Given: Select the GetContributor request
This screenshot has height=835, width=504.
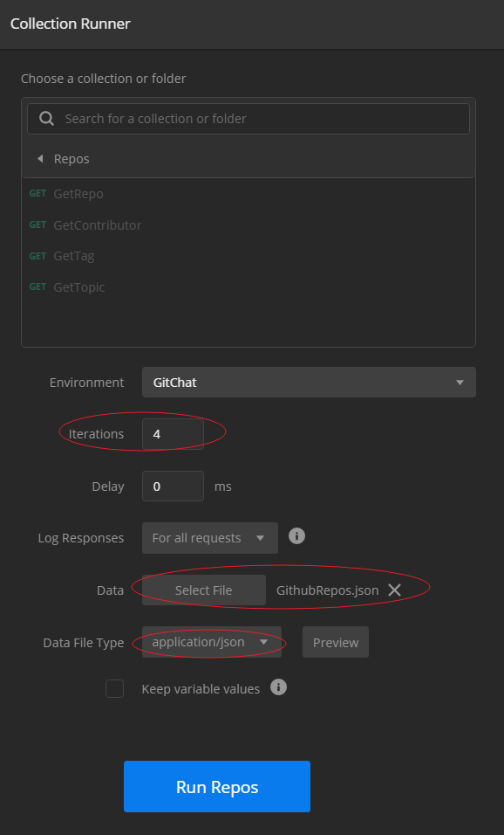Looking at the screenshot, I should coord(98,225).
